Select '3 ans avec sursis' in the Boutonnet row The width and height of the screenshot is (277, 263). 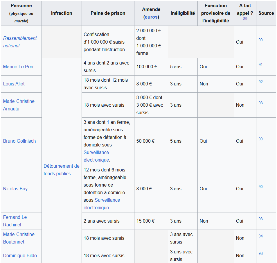tap(183, 238)
